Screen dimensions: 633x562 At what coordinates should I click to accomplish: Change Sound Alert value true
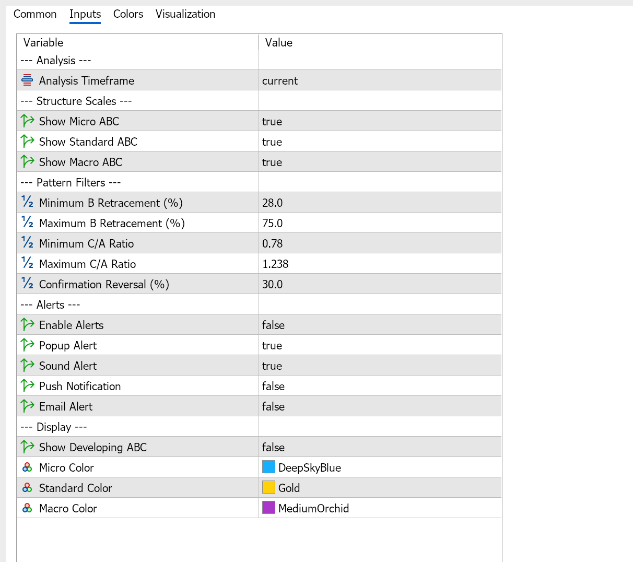pyautogui.click(x=380, y=366)
